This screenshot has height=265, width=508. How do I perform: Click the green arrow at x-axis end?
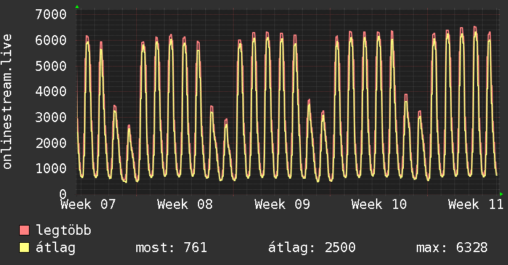coord(501,194)
